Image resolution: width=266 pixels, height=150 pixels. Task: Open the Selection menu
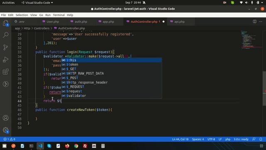pyautogui.click(x=22, y=15)
